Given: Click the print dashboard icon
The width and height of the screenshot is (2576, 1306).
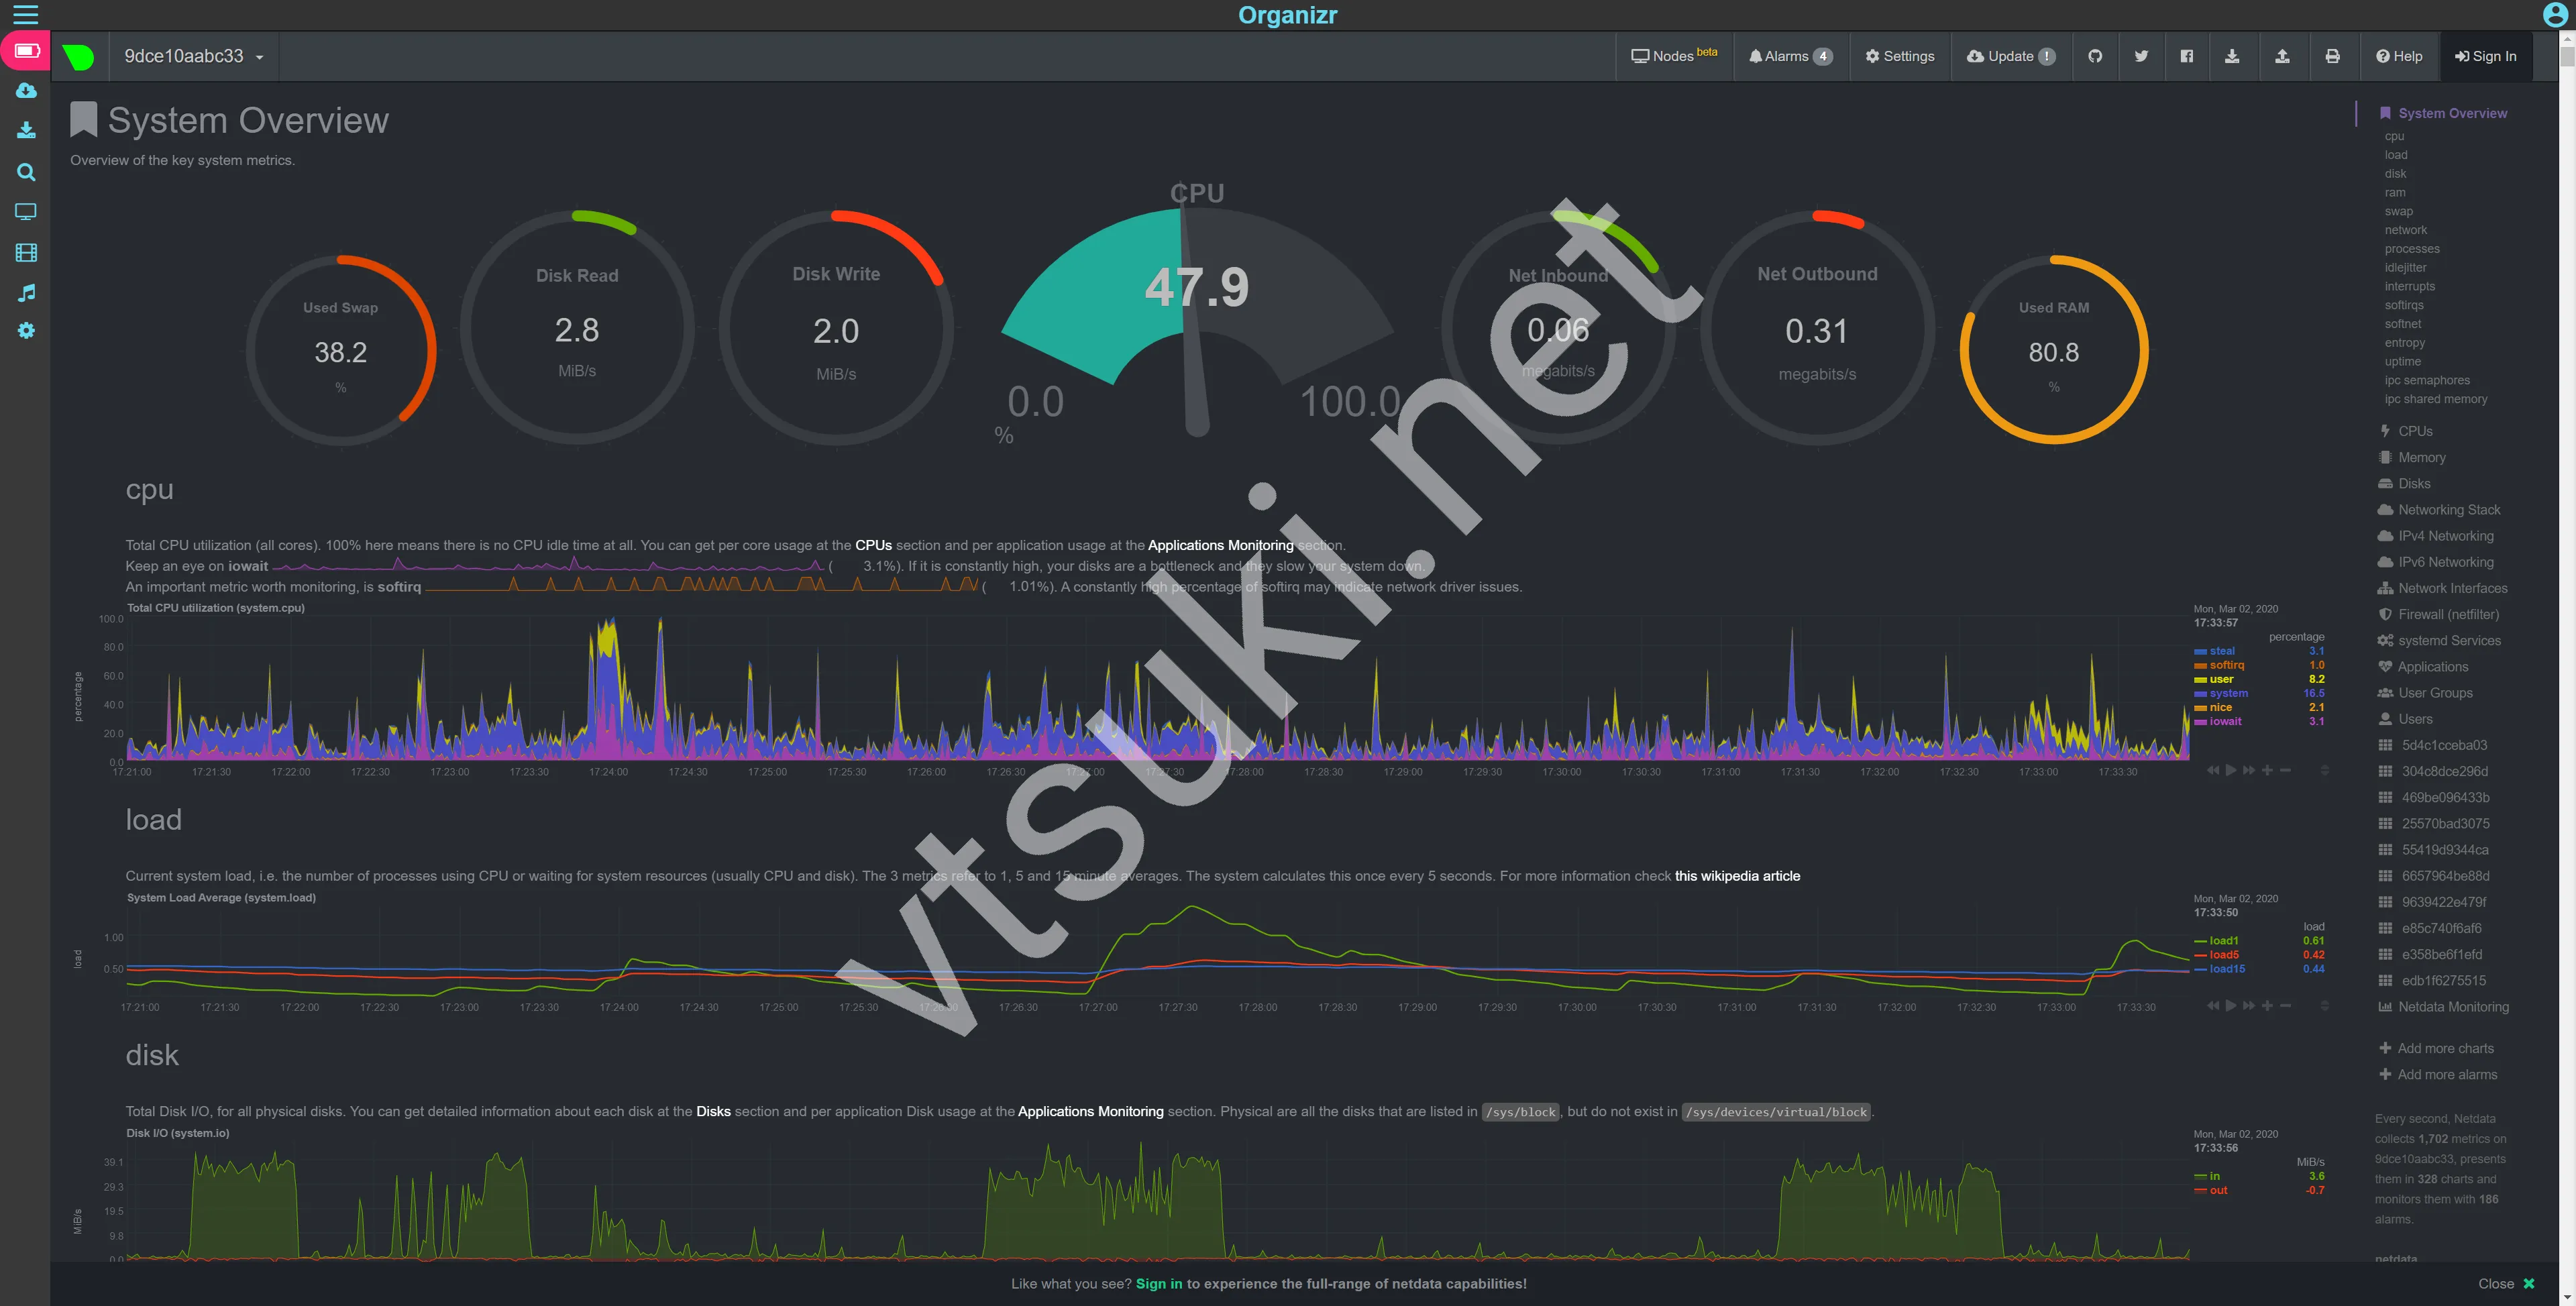Looking at the screenshot, I should pyautogui.click(x=2332, y=56).
